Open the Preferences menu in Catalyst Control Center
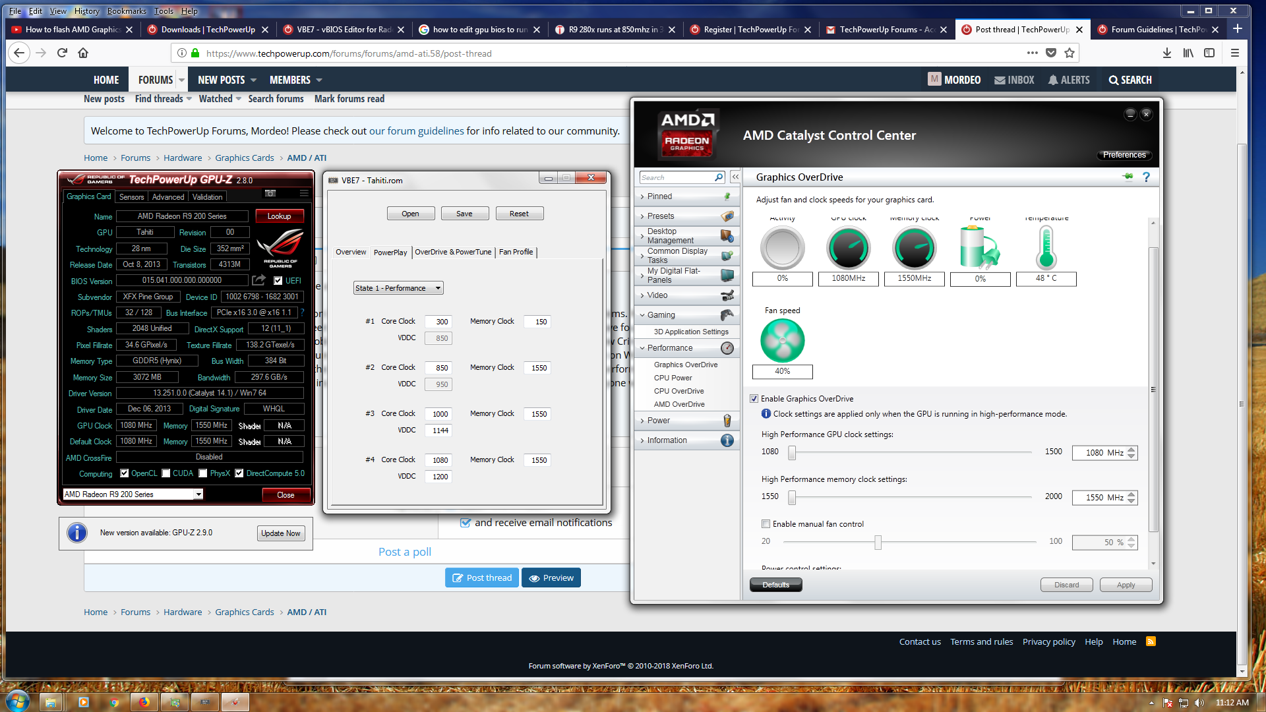This screenshot has height=712, width=1266. coord(1124,155)
